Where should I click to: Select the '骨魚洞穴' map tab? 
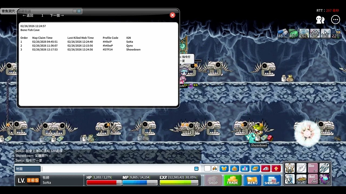pyautogui.click(x=8, y=11)
